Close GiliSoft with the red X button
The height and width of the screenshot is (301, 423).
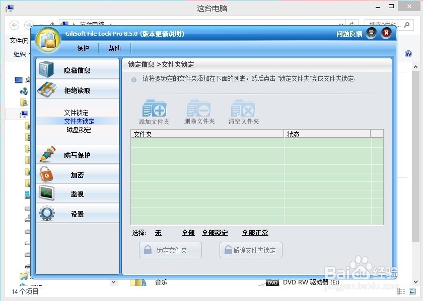click(x=386, y=33)
